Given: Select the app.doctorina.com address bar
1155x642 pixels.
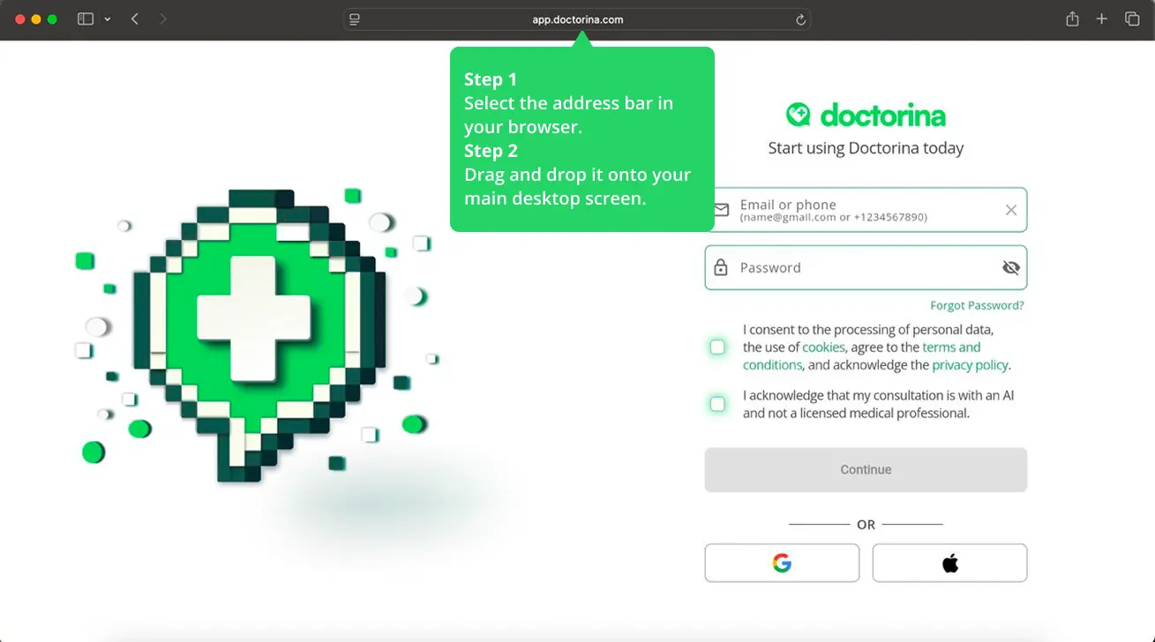Looking at the screenshot, I should pos(577,19).
